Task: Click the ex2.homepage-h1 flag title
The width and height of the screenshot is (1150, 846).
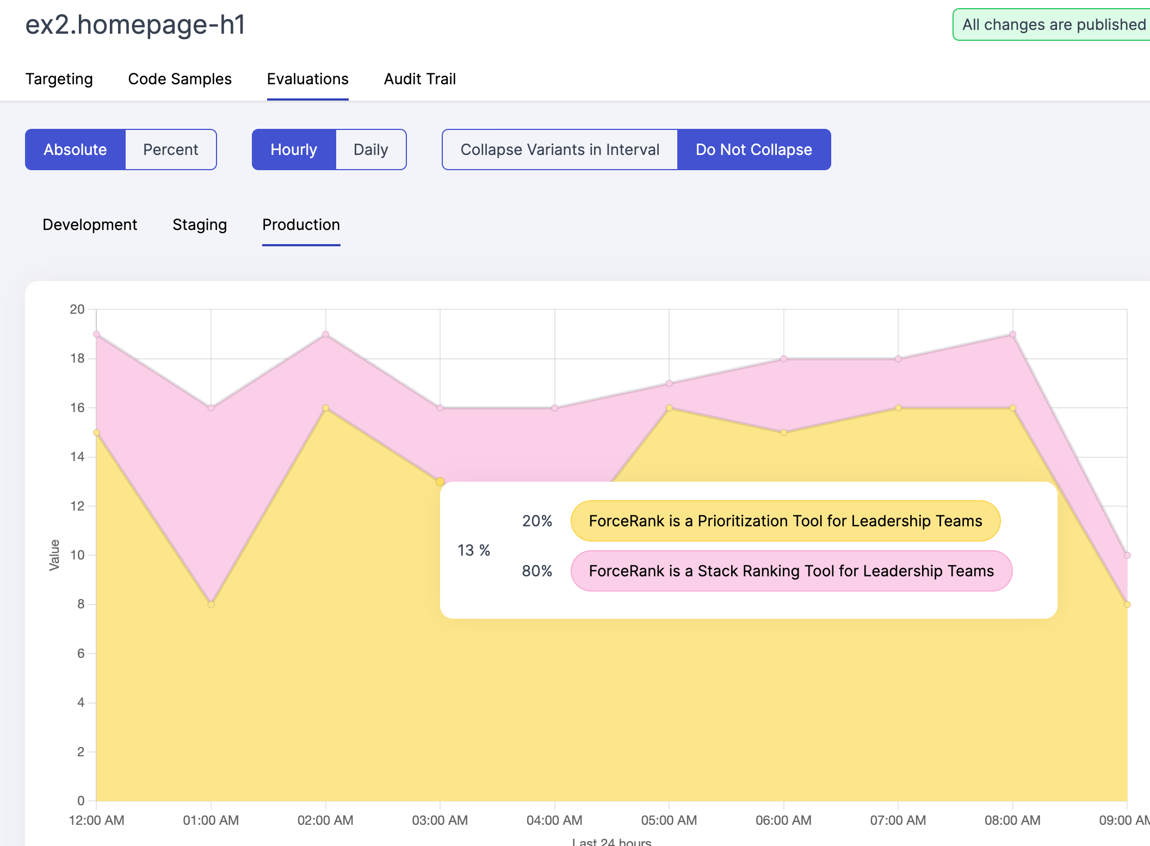Action: 135,25
